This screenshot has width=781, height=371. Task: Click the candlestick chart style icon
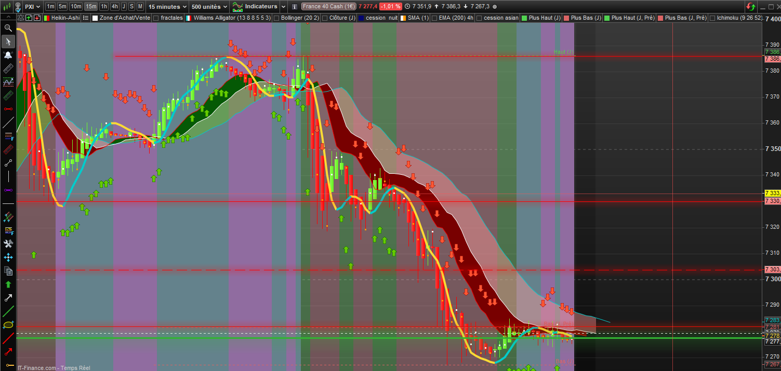[7, 7]
